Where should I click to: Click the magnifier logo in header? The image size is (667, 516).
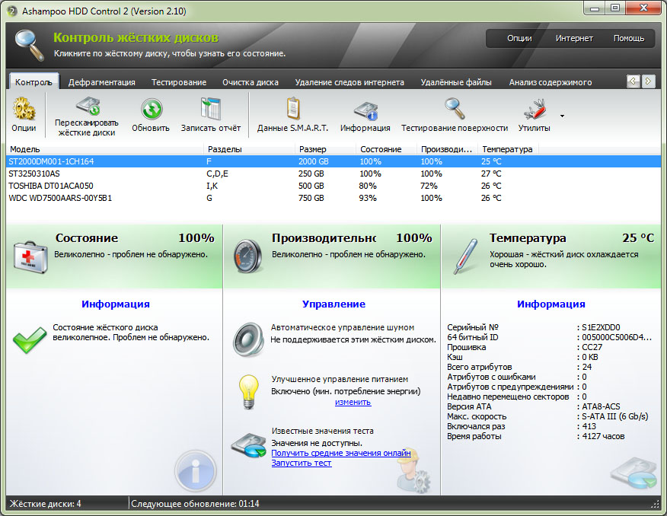coord(30,45)
